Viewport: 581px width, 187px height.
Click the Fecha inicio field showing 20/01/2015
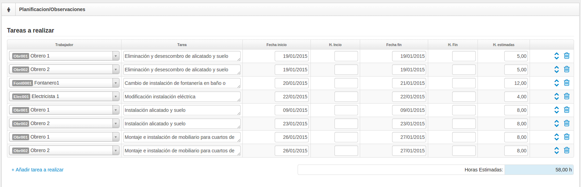click(292, 83)
